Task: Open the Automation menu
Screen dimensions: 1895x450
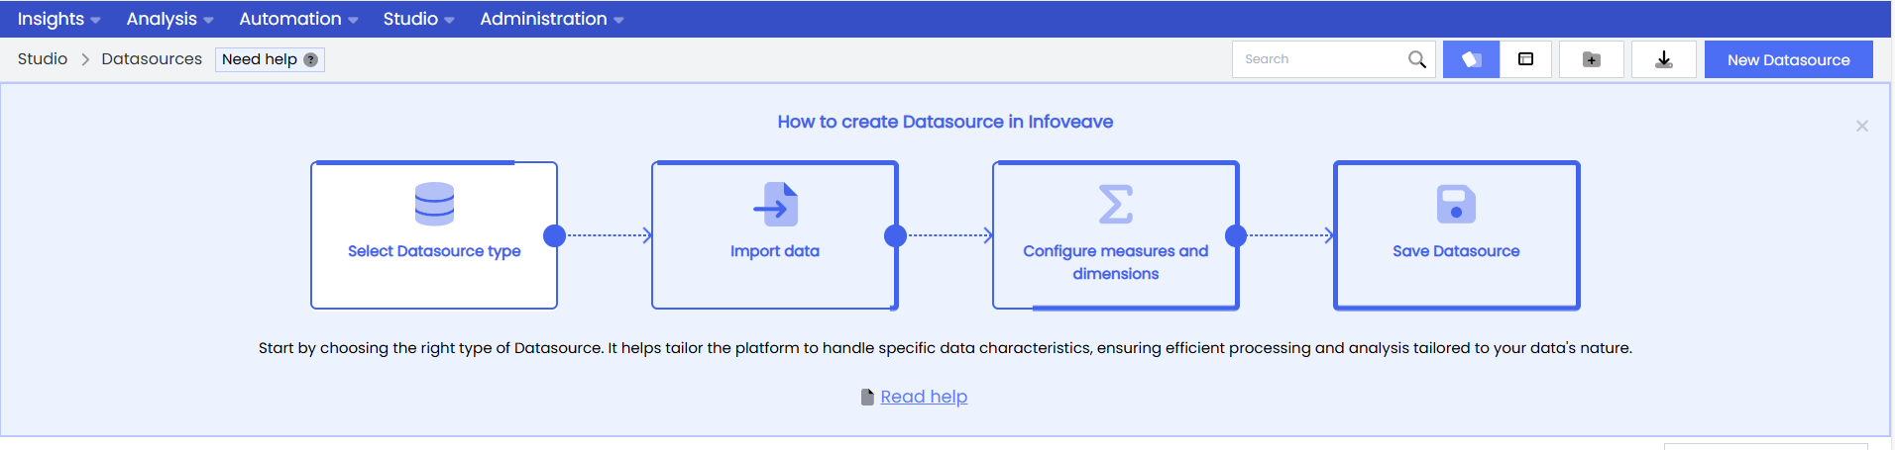Action: point(298,19)
